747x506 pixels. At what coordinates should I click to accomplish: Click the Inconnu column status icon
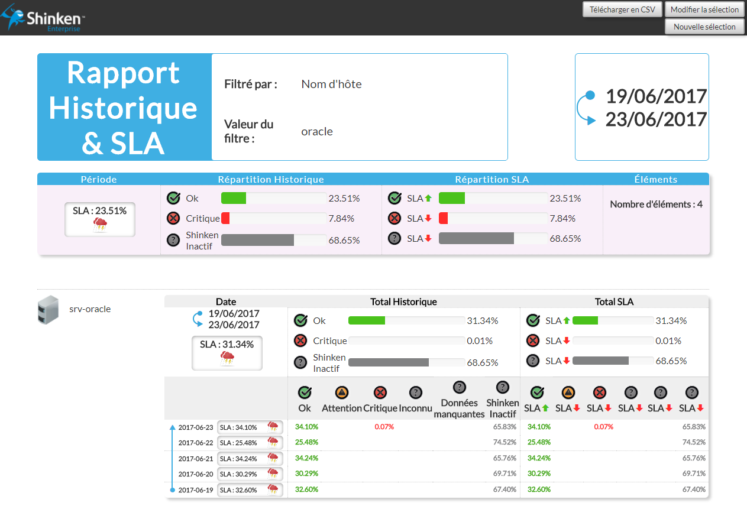pyautogui.click(x=415, y=392)
